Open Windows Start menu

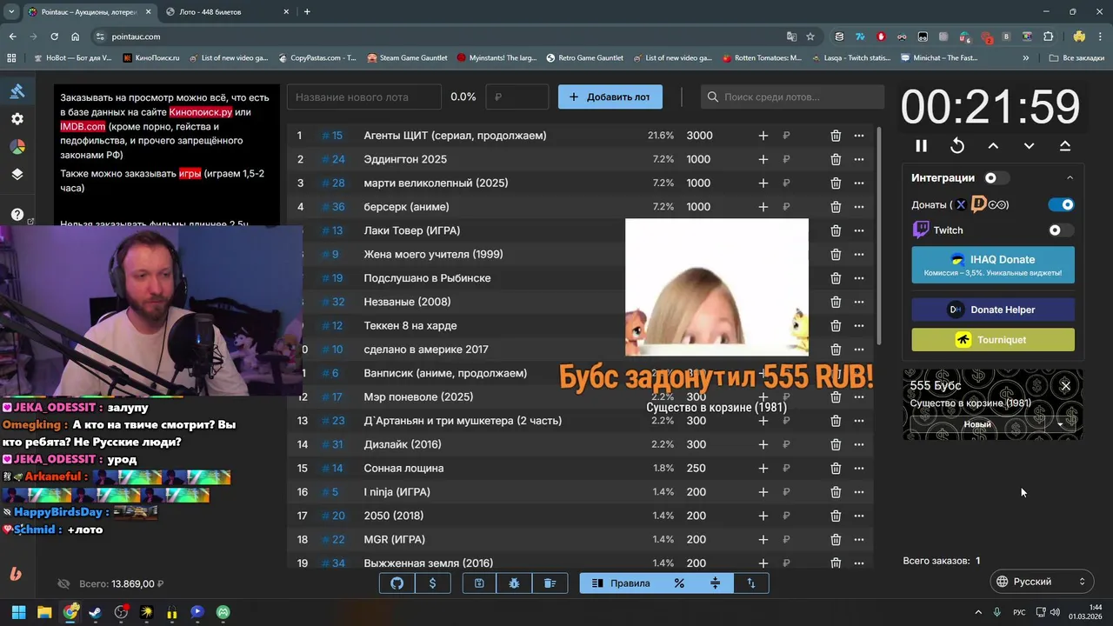[x=18, y=612]
